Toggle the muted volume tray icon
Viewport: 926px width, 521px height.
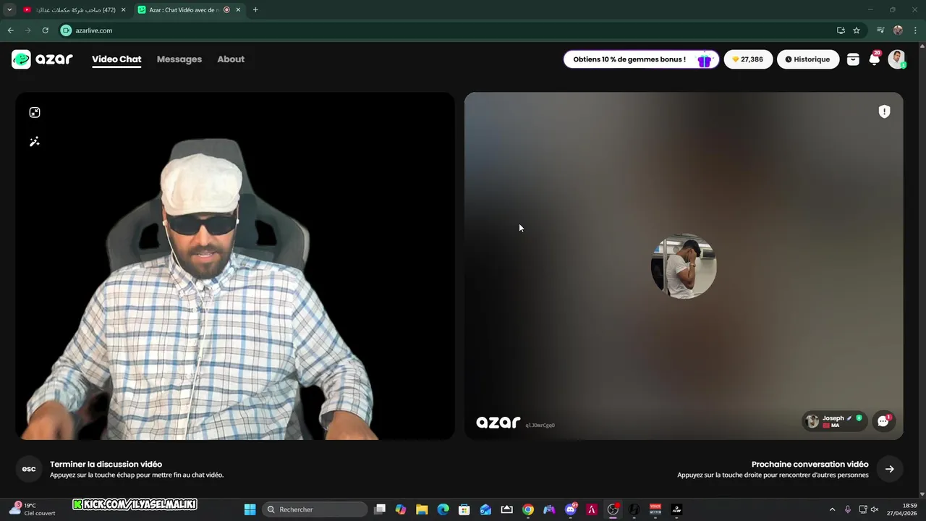pyautogui.click(x=875, y=509)
